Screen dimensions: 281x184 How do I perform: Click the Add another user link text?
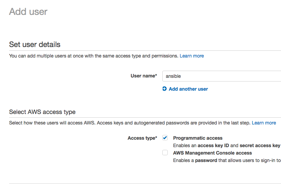[188, 89]
